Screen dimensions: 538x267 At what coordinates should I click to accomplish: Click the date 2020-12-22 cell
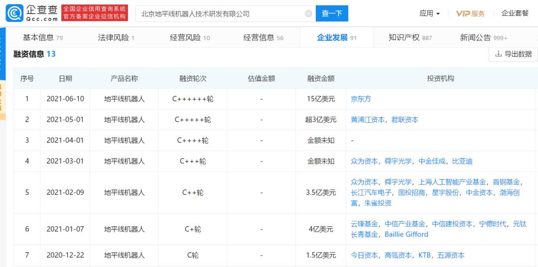(x=65, y=255)
